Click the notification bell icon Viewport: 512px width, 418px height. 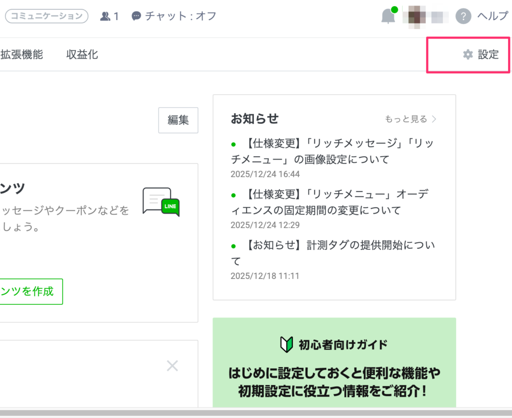pyautogui.click(x=388, y=16)
